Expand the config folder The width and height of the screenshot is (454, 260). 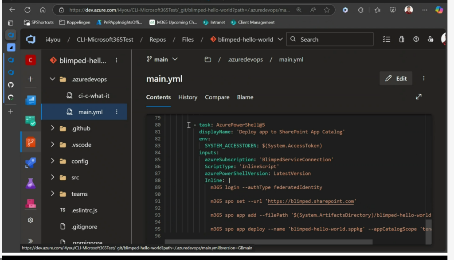tap(52, 161)
